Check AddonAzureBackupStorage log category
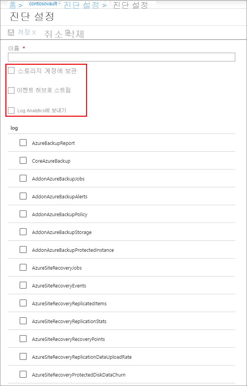 tap(23, 232)
